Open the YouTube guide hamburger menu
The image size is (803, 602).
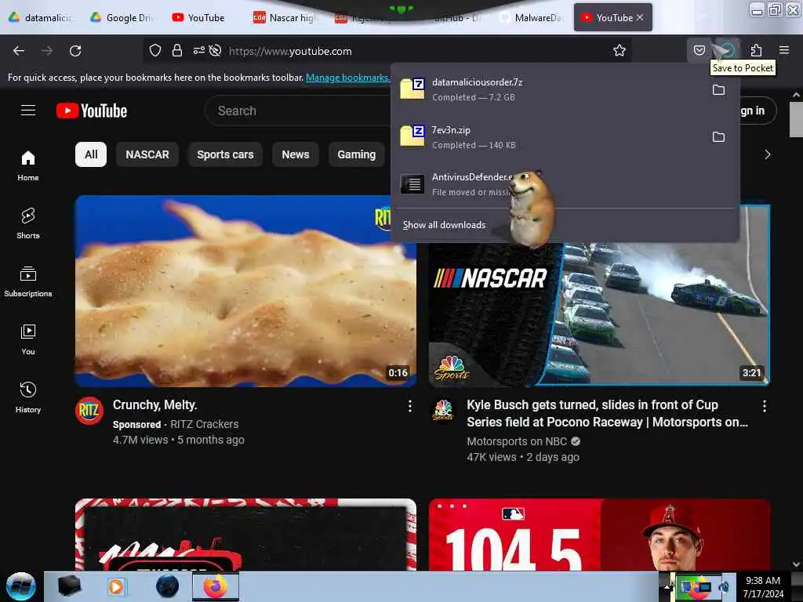pos(28,110)
